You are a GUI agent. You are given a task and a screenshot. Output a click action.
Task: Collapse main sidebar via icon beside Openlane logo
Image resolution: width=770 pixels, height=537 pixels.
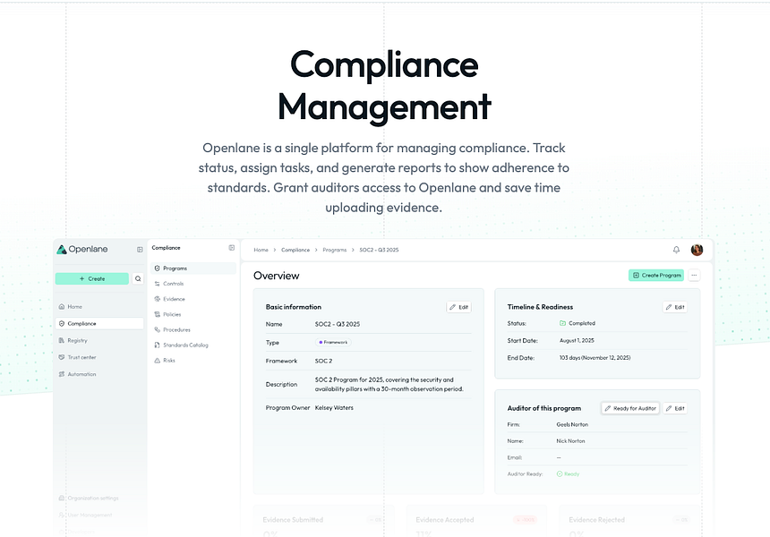(x=140, y=250)
